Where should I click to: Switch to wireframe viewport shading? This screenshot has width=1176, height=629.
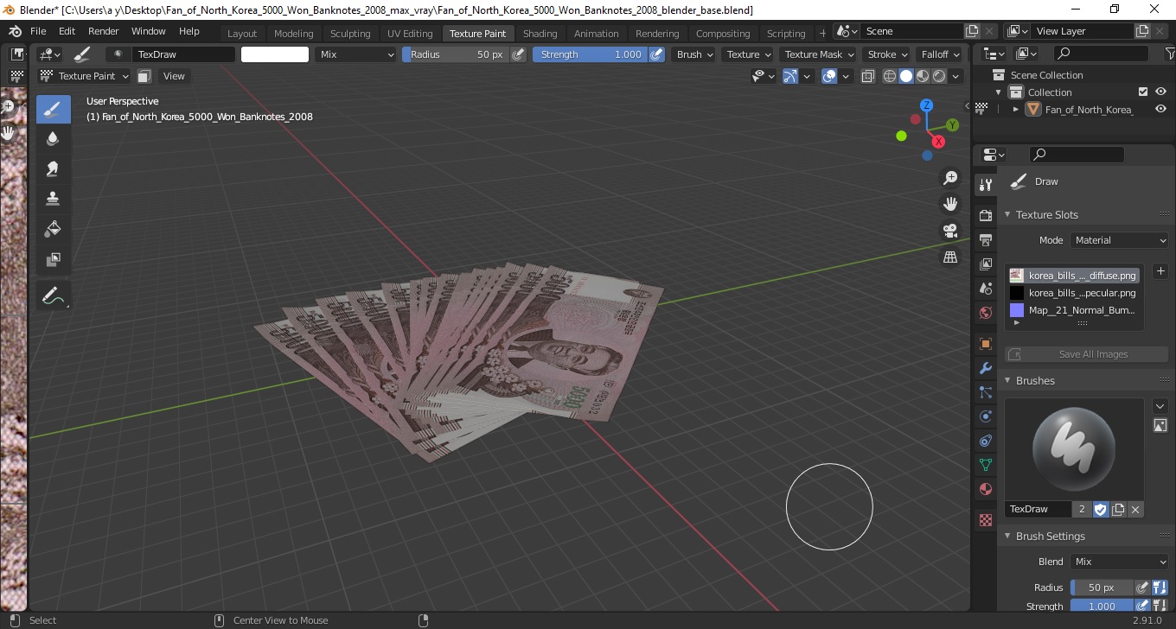(890, 76)
